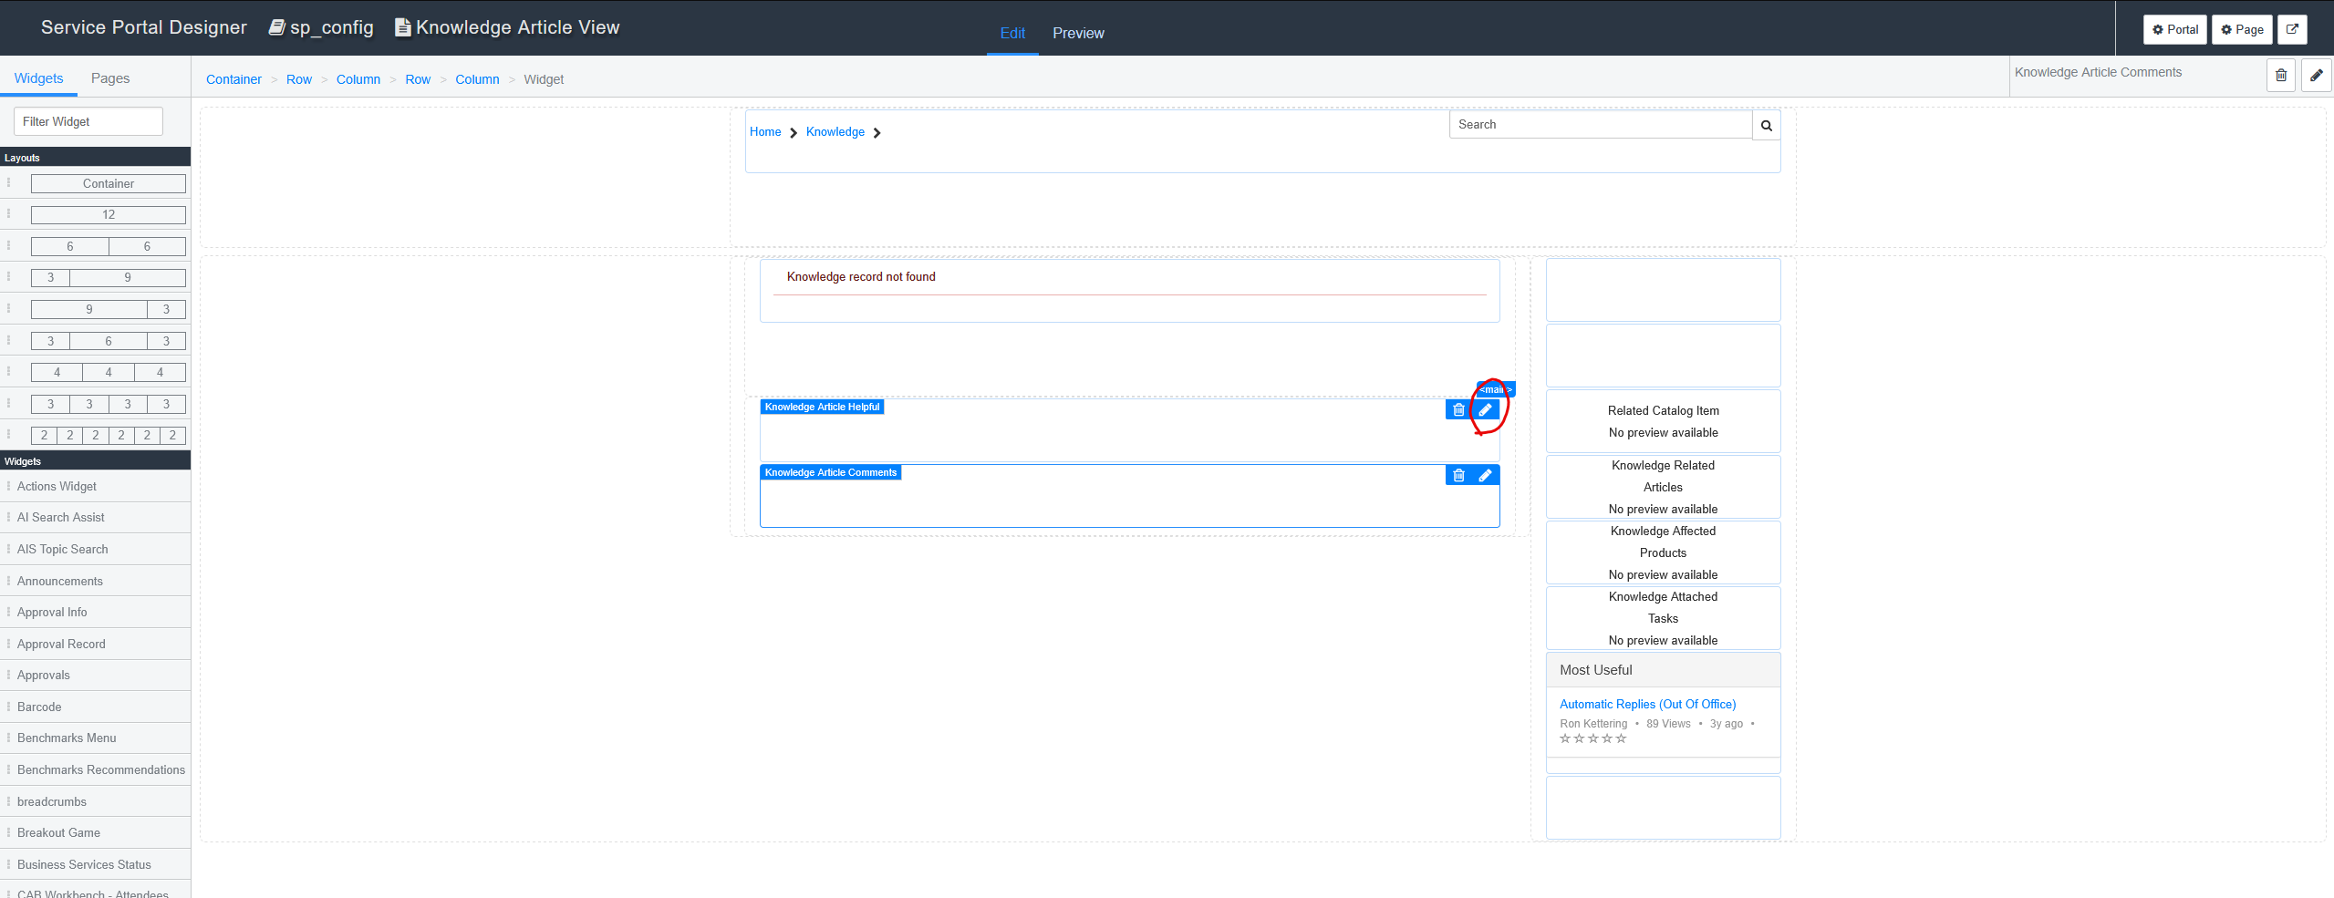Click Container in the breadcrumb path
This screenshot has height=898, width=2334.
[233, 80]
